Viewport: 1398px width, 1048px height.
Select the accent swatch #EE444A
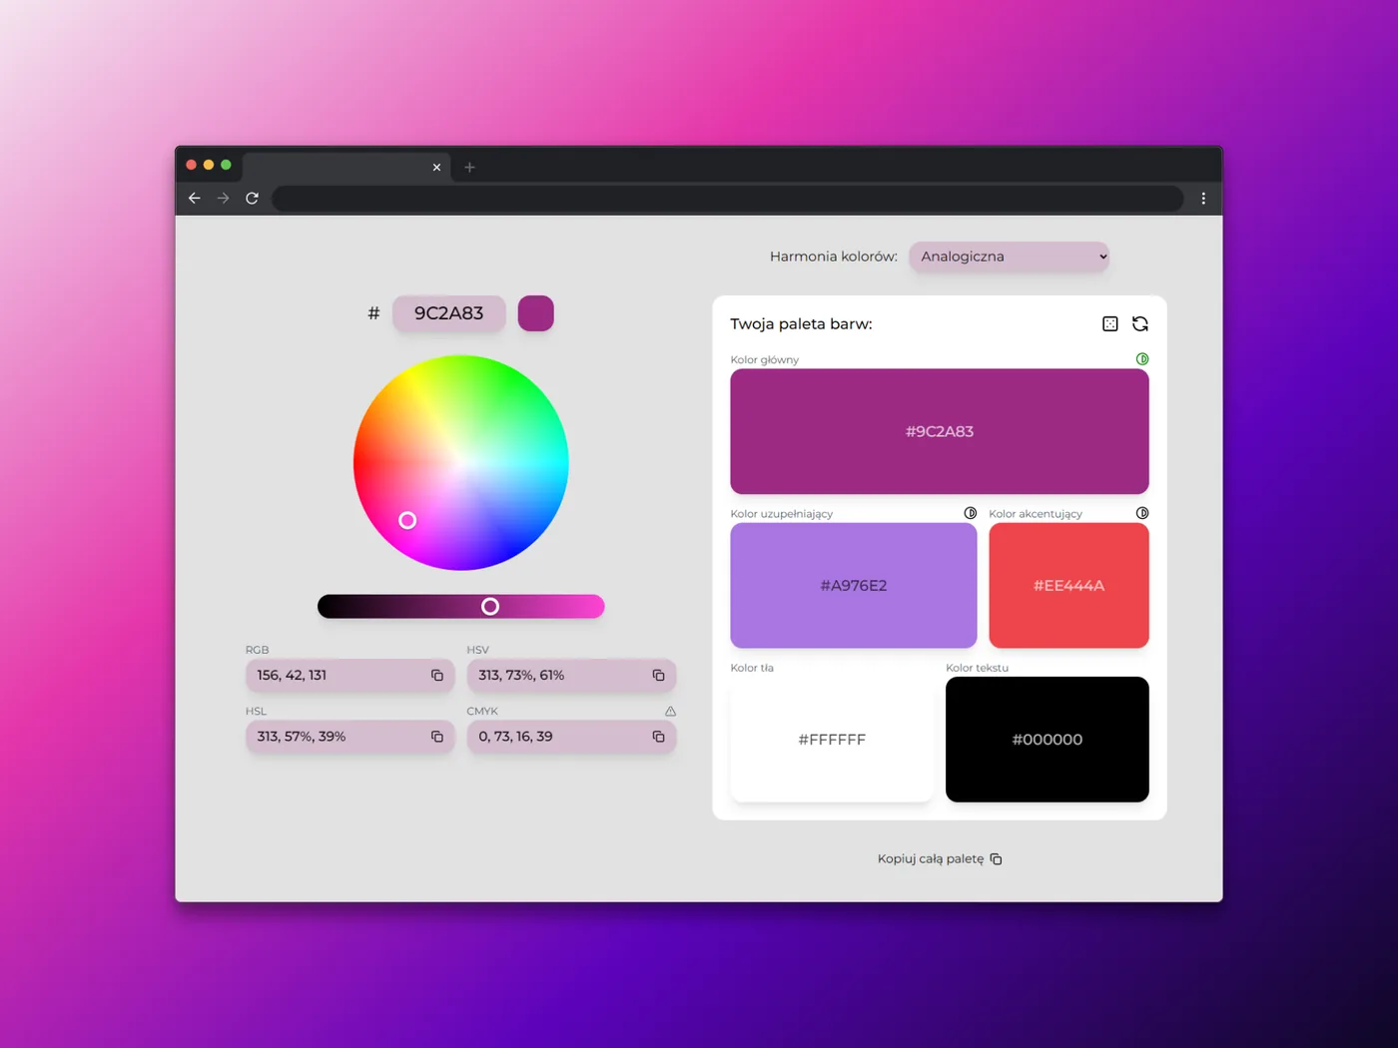pyautogui.click(x=1069, y=586)
